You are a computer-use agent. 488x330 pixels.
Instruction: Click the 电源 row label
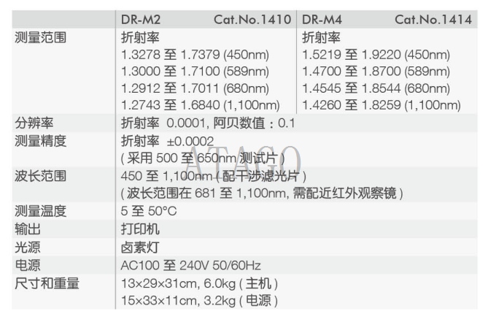click(x=28, y=266)
